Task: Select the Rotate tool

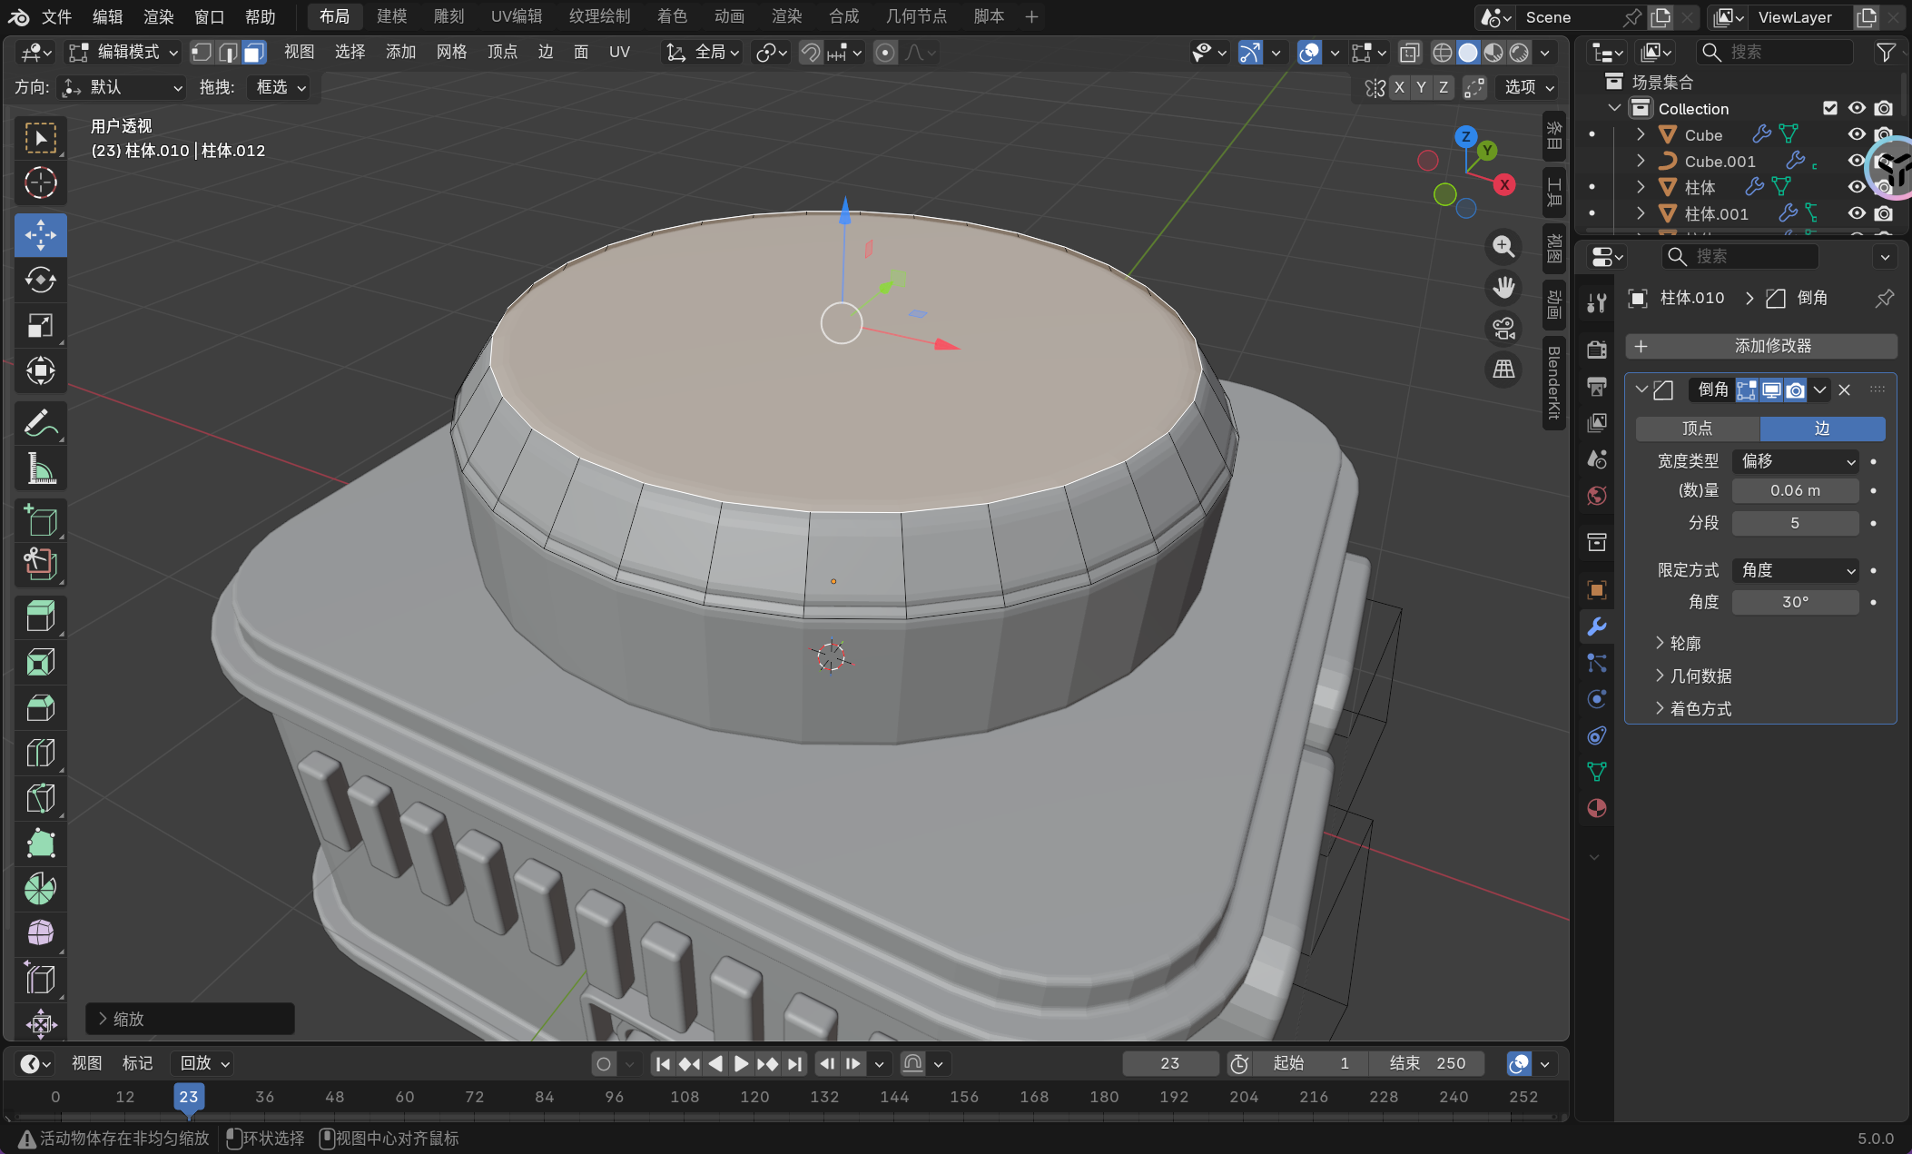Action: (x=40, y=281)
